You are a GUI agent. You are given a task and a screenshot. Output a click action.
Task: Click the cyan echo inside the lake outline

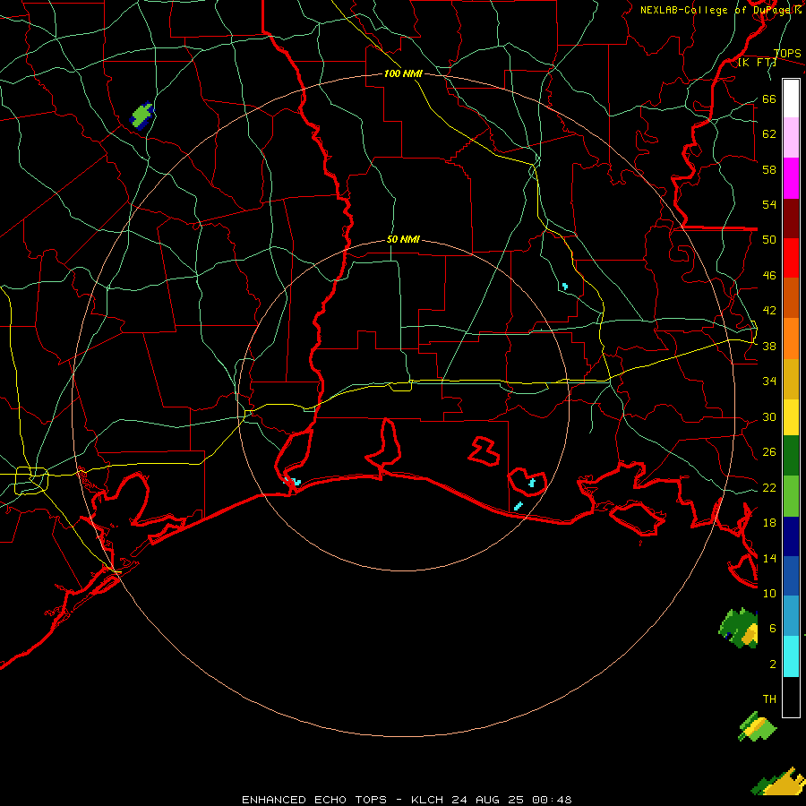pyautogui.click(x=532, y=483)
